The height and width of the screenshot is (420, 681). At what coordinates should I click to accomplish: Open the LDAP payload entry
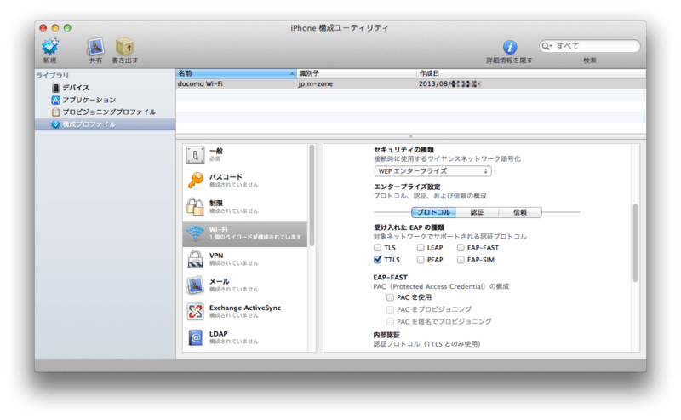click(245, 337)
